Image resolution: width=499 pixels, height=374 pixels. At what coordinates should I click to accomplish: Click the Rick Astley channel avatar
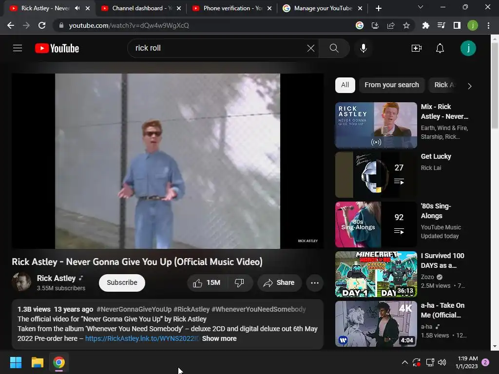pyautogui.click(x=21, y=282)
